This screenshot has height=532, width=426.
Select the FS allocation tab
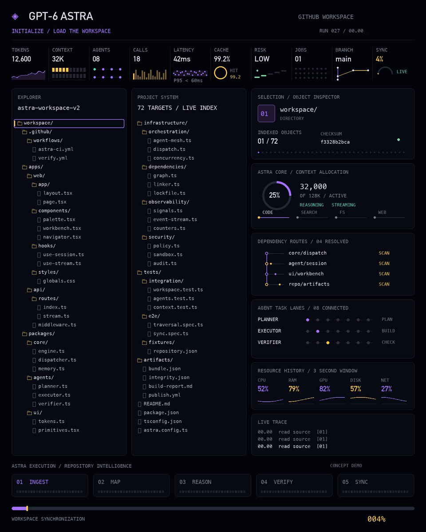351,215
